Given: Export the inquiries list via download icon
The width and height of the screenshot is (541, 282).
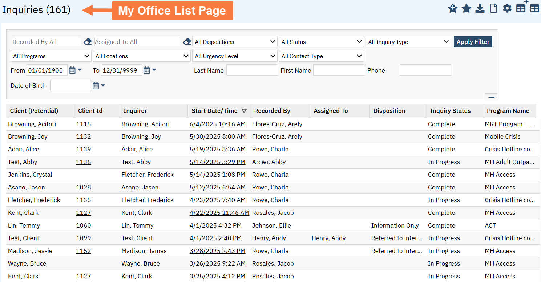Looking at the screenshot, I should [480, 8].
